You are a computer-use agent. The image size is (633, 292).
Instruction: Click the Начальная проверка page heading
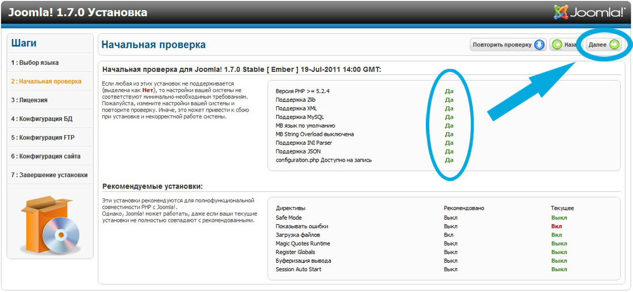pyautogui.click(x=154, y=45)
